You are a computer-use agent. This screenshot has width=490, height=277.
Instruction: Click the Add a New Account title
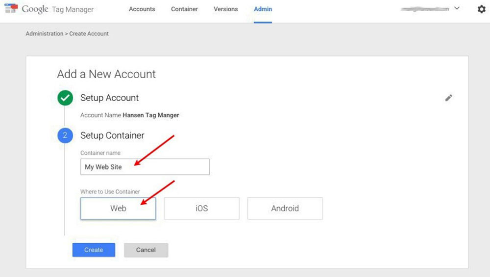[x=106, y=74]
